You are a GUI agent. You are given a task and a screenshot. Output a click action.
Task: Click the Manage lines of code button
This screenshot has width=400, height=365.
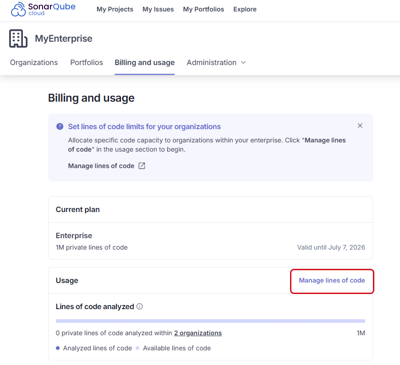click(x=332, y=280)
